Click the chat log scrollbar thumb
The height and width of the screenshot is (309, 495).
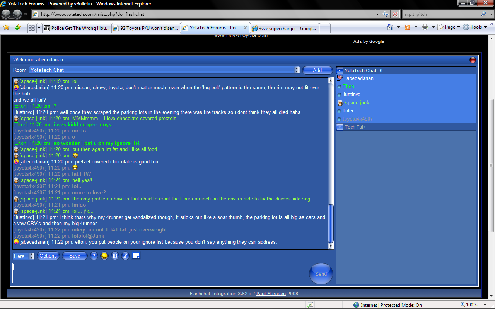(331, 224)
